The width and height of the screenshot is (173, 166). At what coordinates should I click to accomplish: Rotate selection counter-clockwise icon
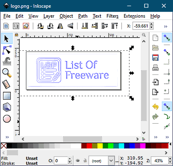click(x=40, y=26)
